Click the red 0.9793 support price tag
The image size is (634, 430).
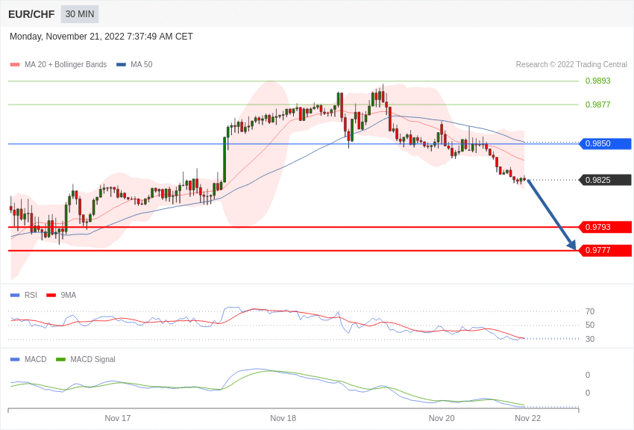tap(606, 227)
